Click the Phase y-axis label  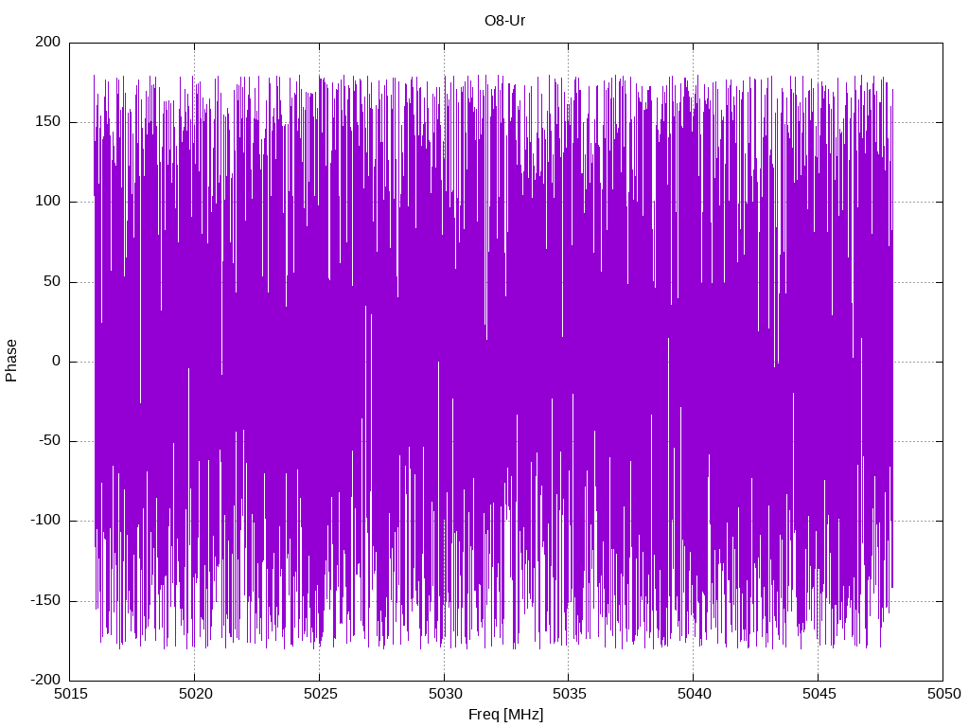11,361
